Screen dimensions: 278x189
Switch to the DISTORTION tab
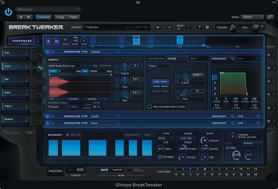[x=156, y=59]
